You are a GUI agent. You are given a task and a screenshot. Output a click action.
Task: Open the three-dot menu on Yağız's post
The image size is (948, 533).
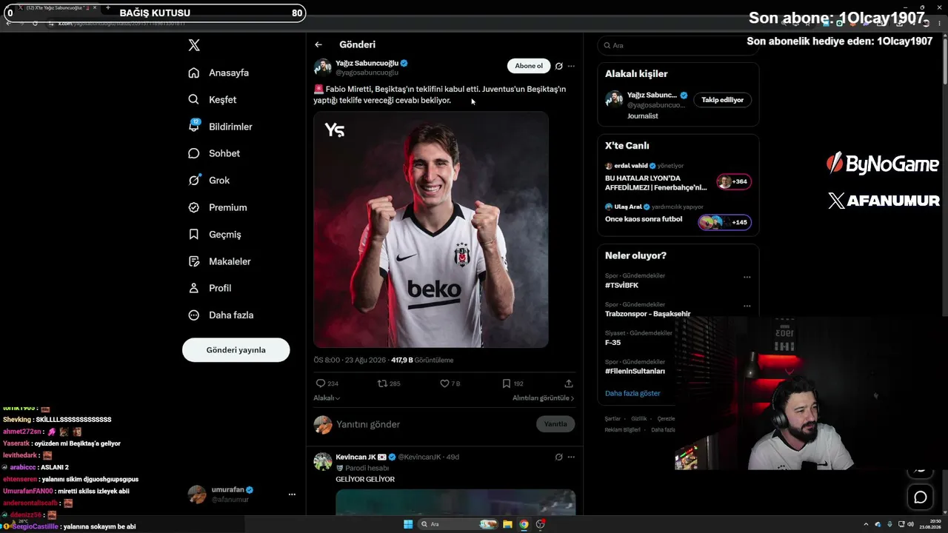point(571,66)
